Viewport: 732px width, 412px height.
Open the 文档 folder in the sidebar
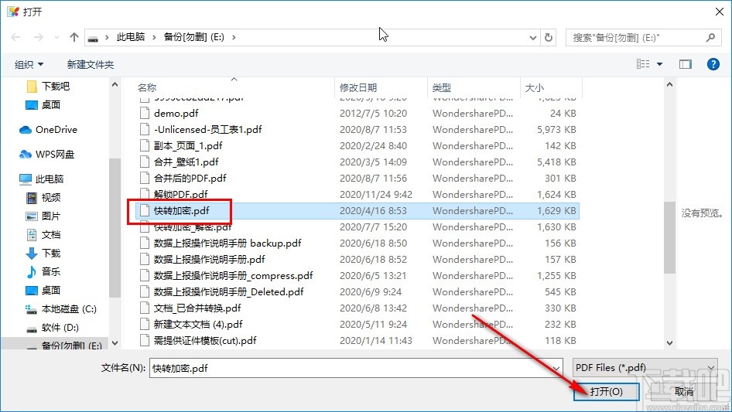coord(43,235)
